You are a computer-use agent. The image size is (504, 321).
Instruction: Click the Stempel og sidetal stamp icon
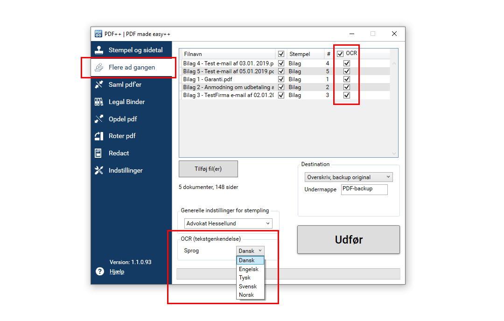pos(99,50)
